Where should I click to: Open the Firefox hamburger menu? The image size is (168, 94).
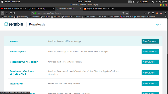coord(166,13)
